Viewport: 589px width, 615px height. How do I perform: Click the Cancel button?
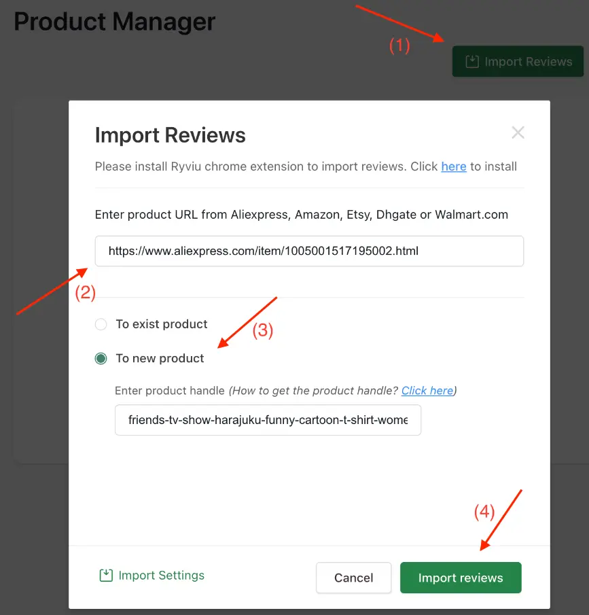coord(353,578)
